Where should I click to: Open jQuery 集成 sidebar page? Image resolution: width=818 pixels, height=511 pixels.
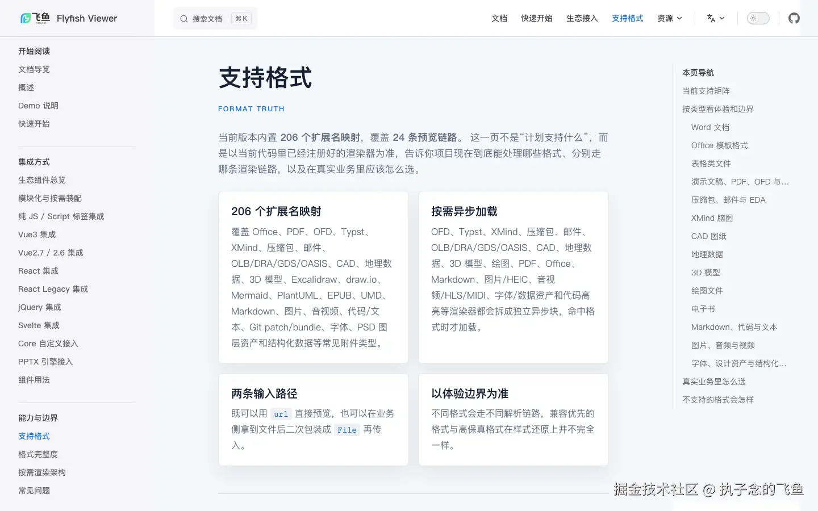[x=40, y=307]
